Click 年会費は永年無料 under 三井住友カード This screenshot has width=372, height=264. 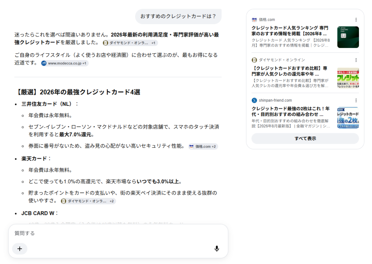coord(50,115)
